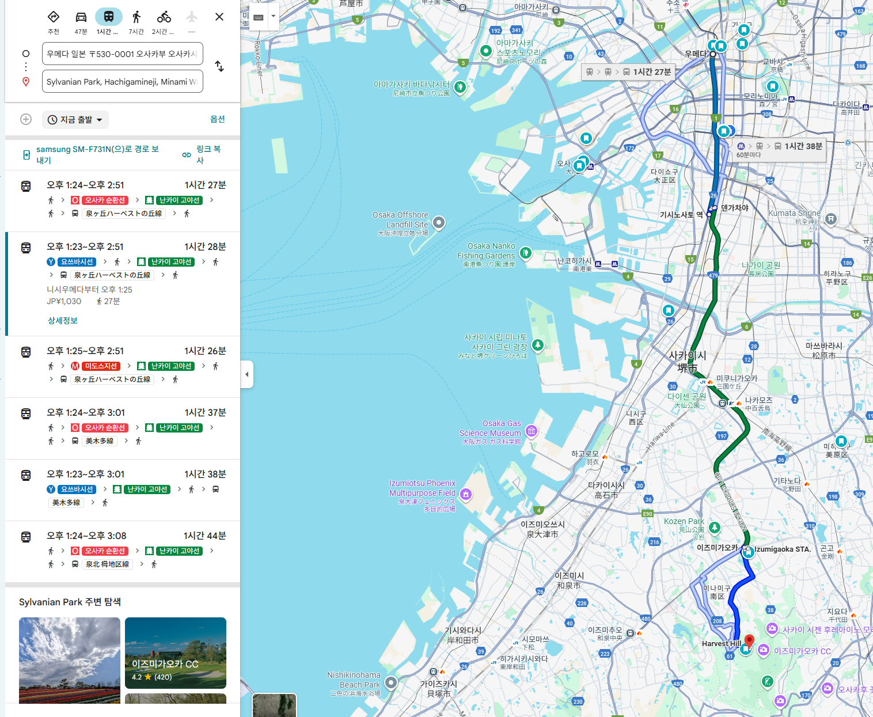Send route to samsung SM-F731N device
This screenshot has width=873, height=717.
coord(92,154)
